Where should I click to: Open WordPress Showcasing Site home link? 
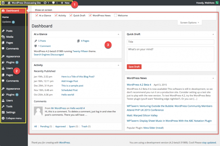pos(24,3)
